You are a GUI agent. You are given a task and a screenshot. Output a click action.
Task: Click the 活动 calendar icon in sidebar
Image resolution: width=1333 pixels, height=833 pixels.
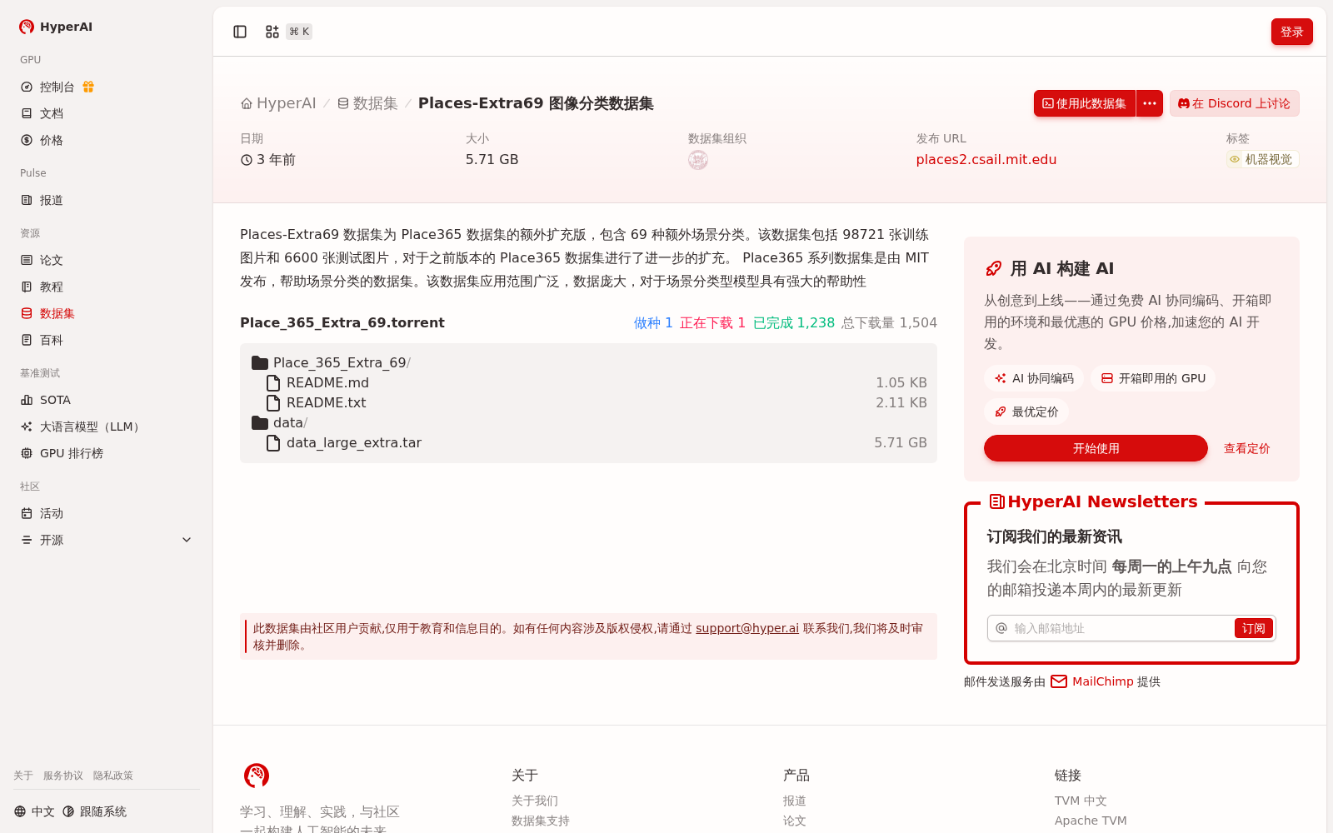click(x=27, y=513)
